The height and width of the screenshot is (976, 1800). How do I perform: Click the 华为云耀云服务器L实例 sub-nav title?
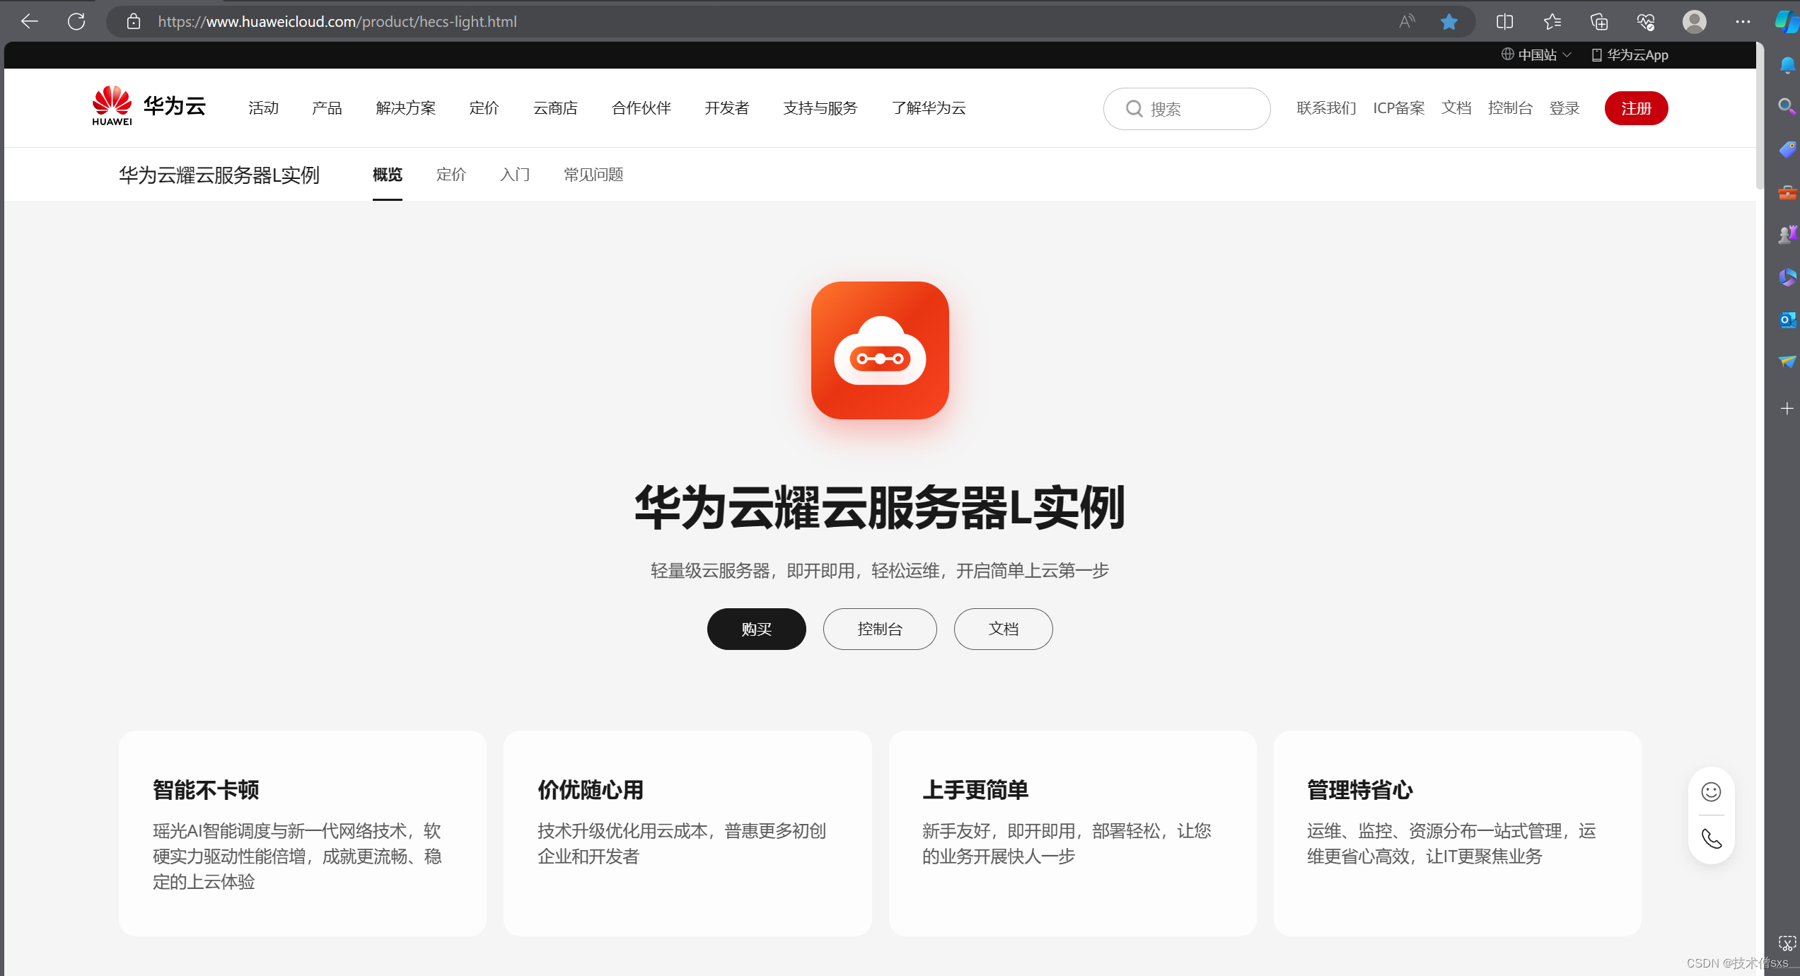point(219,175)
